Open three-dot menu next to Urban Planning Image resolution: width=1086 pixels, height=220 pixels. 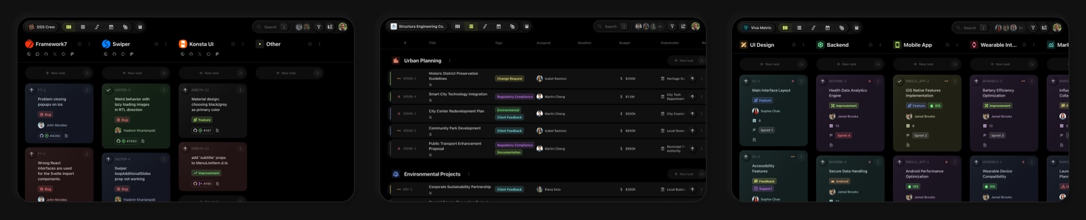click(450, 61)
